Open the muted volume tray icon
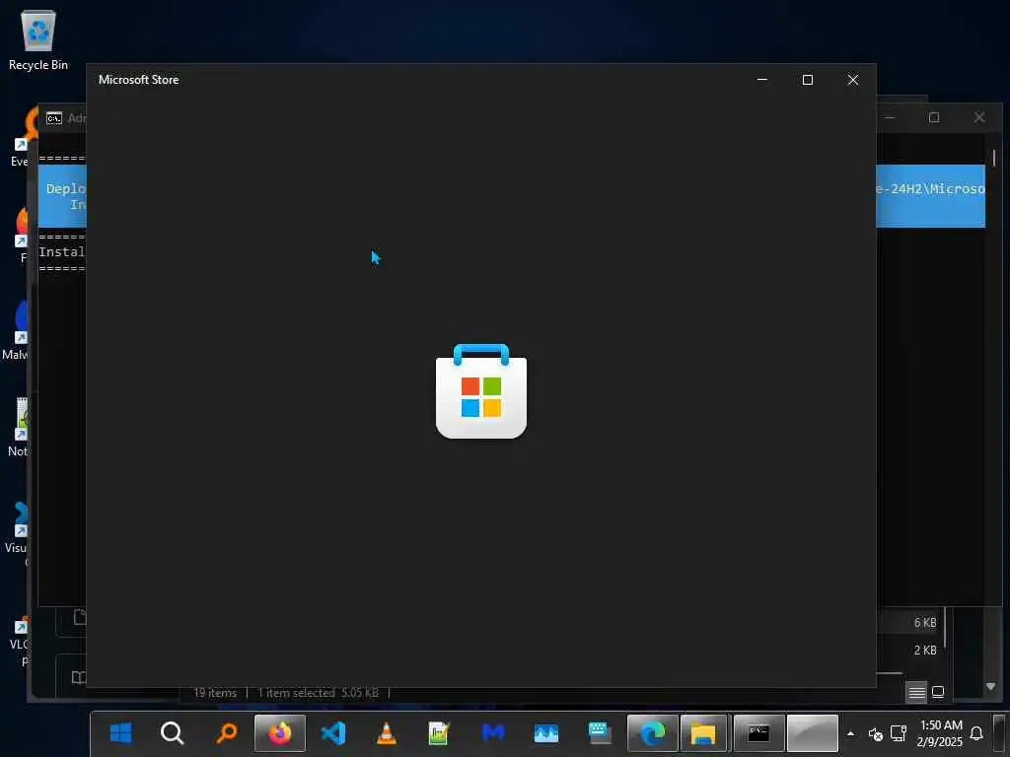The height and width of the screenshot is (757, 1010). coord(875,733)
